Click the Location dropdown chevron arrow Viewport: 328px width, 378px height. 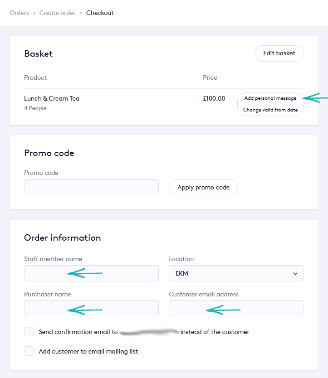pos(295,274)
